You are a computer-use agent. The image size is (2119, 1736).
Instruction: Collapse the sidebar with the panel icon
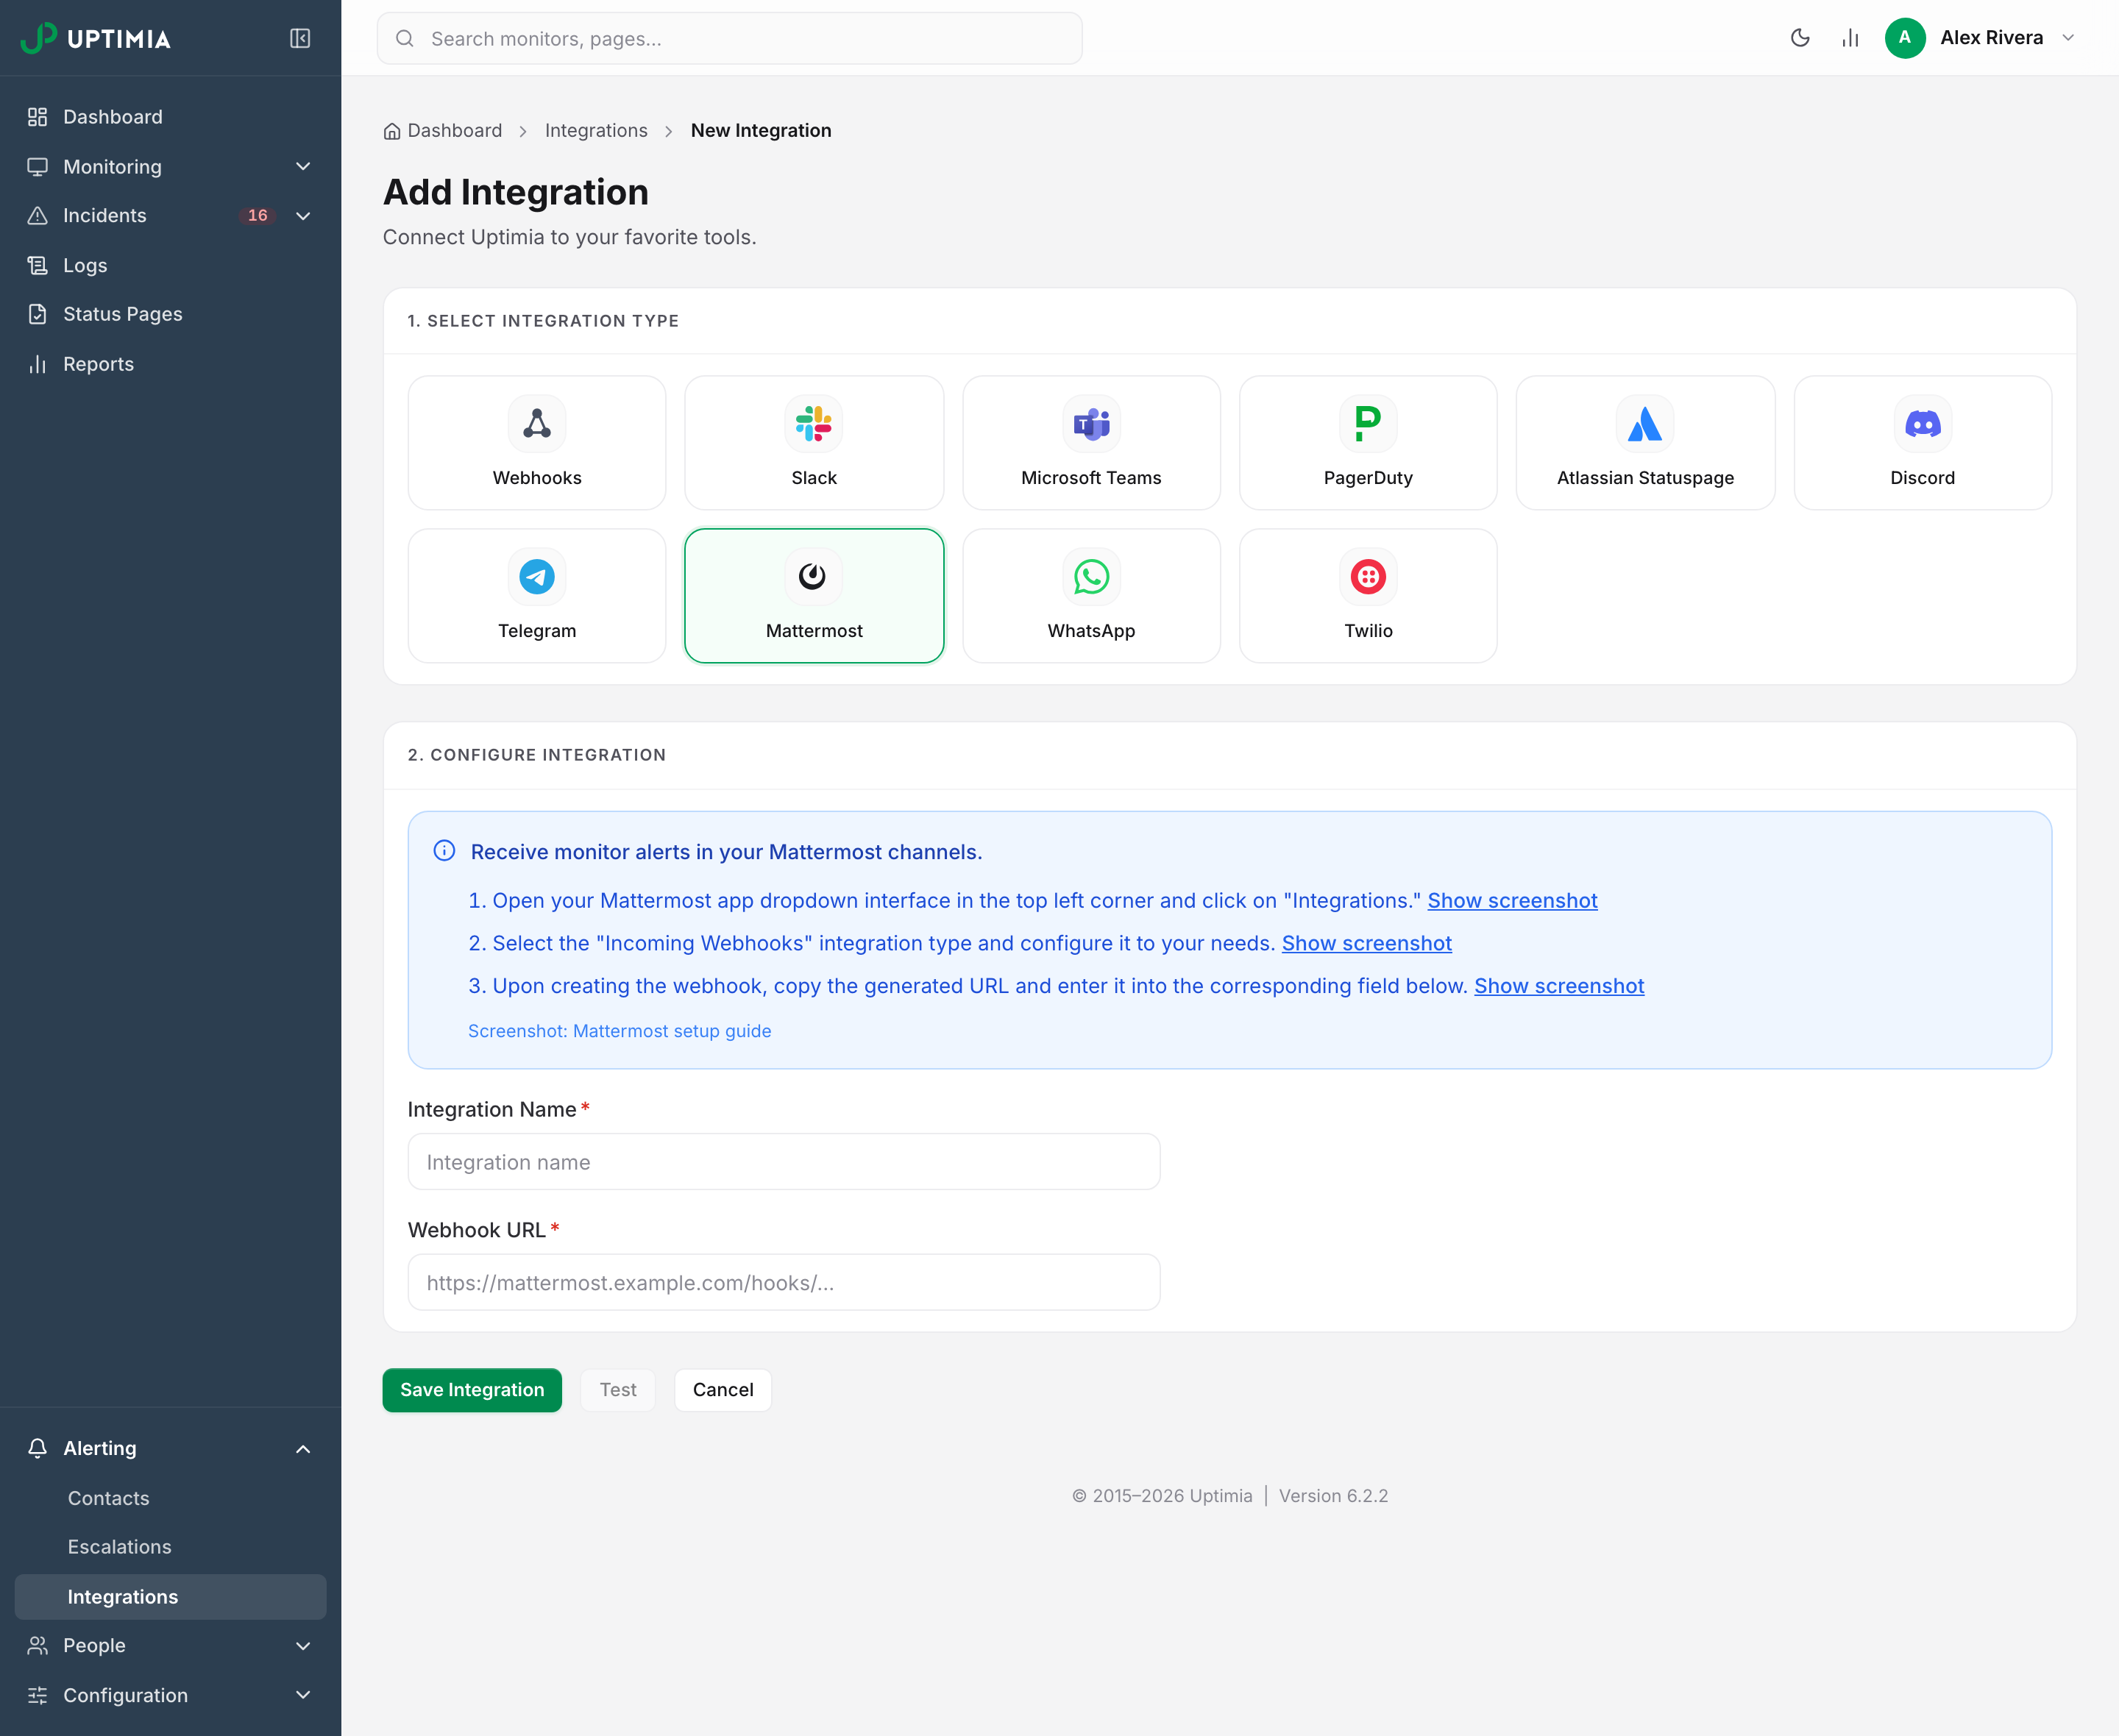coord(300,38)
